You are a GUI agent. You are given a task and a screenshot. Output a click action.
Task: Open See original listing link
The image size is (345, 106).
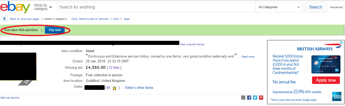[x=192, y=44]
